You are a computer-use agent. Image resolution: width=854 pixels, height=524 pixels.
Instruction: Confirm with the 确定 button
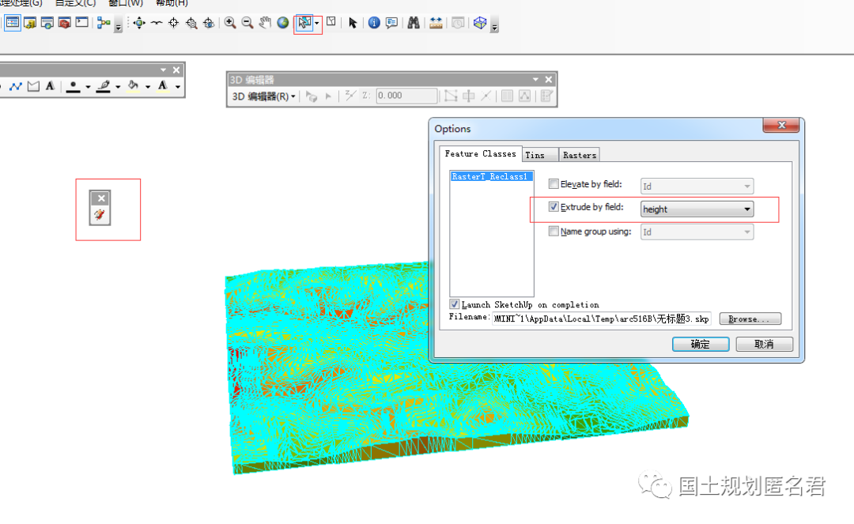point(701,344)
